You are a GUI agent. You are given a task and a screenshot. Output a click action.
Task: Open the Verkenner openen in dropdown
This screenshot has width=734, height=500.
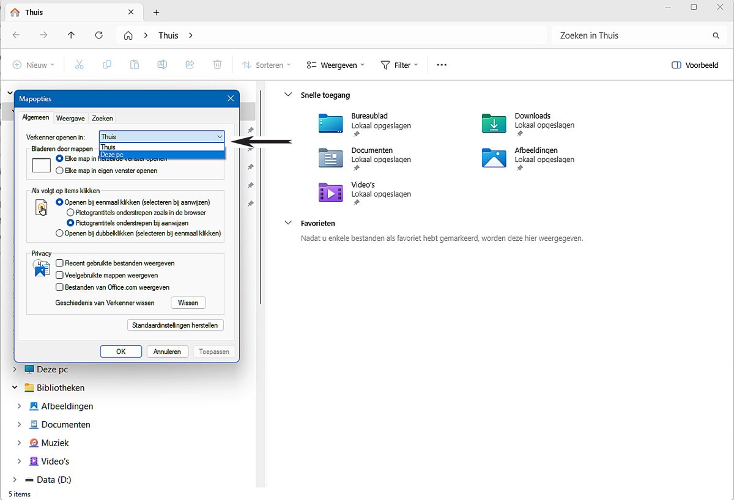click(162, 137)
